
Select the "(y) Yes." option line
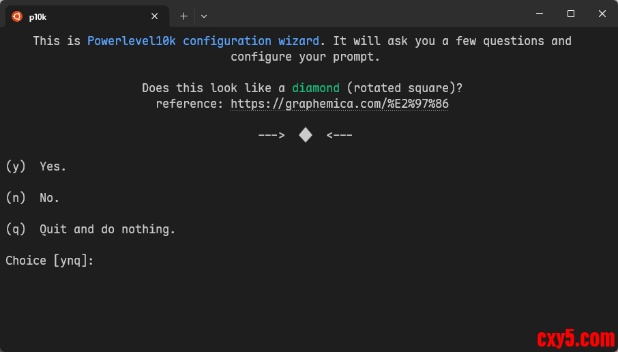(36, 166)
